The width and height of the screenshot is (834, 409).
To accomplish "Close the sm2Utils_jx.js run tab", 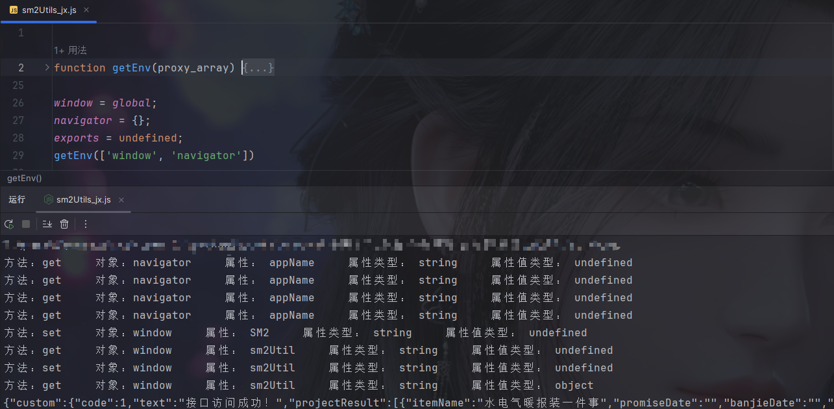I will pyautogui.click(x=121, y=200).
